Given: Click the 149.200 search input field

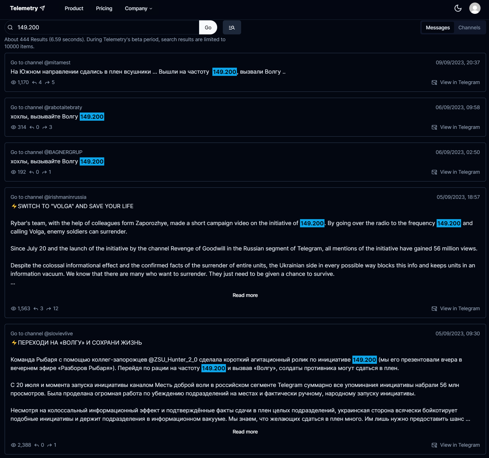Looking at the screenshot, I should (x=107, y=27).
